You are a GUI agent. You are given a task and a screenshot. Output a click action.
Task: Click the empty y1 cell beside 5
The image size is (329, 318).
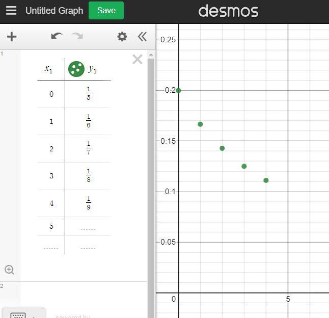tap(88, 226)
